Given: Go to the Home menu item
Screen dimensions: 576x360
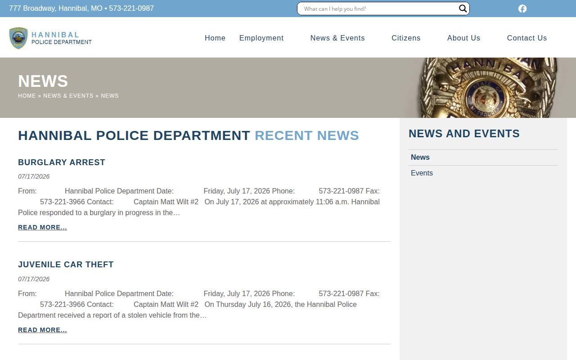Looking at the screenshot, I should pos(215,38).
